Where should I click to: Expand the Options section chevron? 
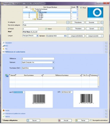coord(106,116)
